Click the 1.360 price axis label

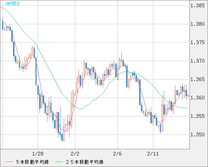tap(197, 98)
